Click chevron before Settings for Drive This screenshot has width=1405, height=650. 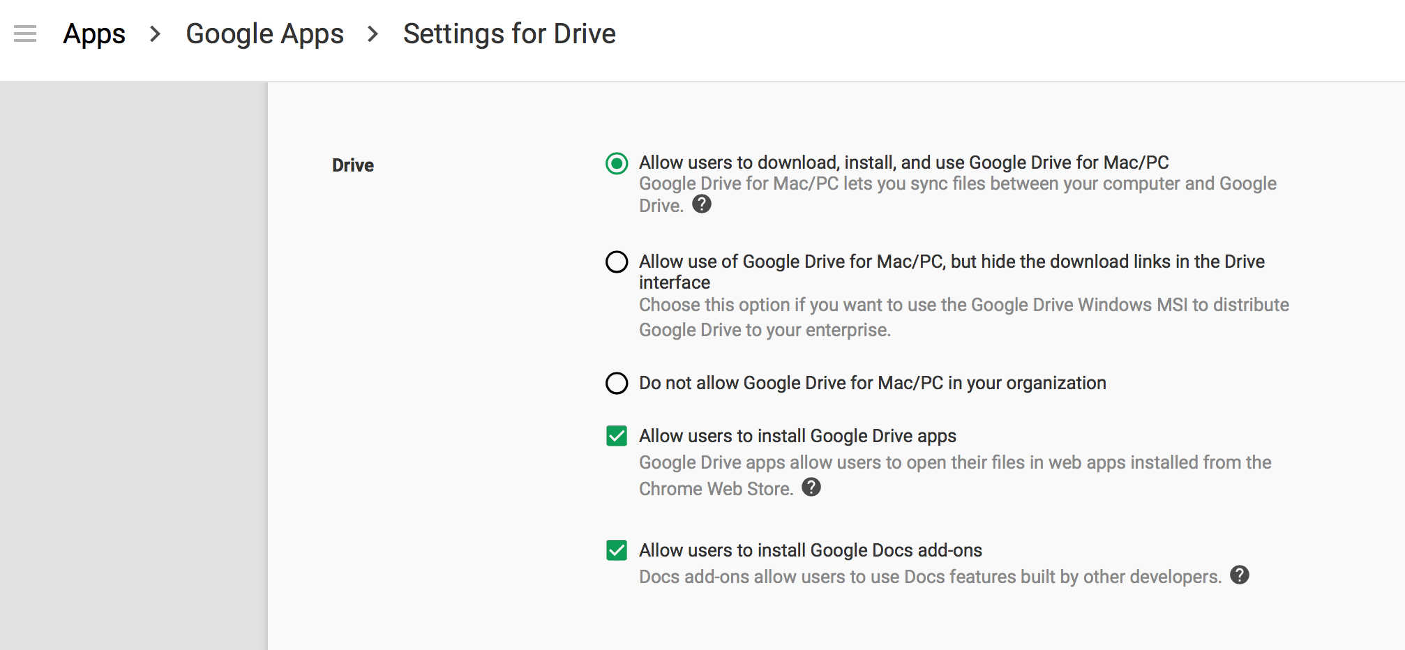(x=373, y=33)
